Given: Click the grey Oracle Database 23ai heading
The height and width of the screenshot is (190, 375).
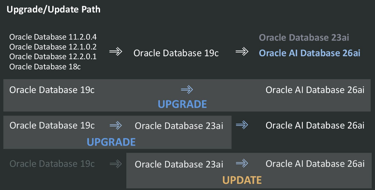Looking at the screenshot, I should click(304, 38).
